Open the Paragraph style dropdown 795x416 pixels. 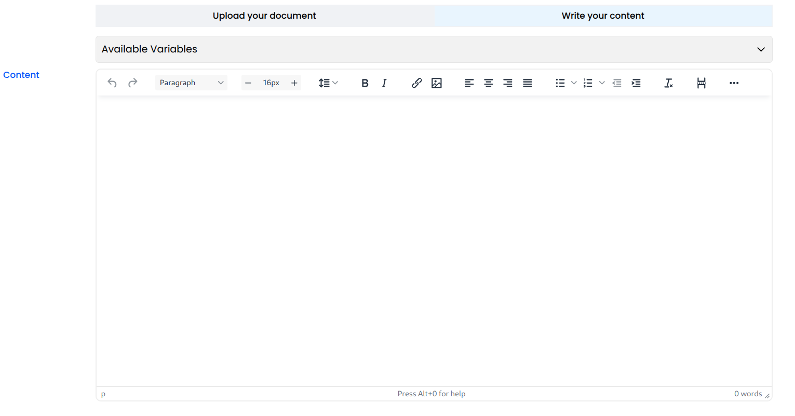click(191, 83)
